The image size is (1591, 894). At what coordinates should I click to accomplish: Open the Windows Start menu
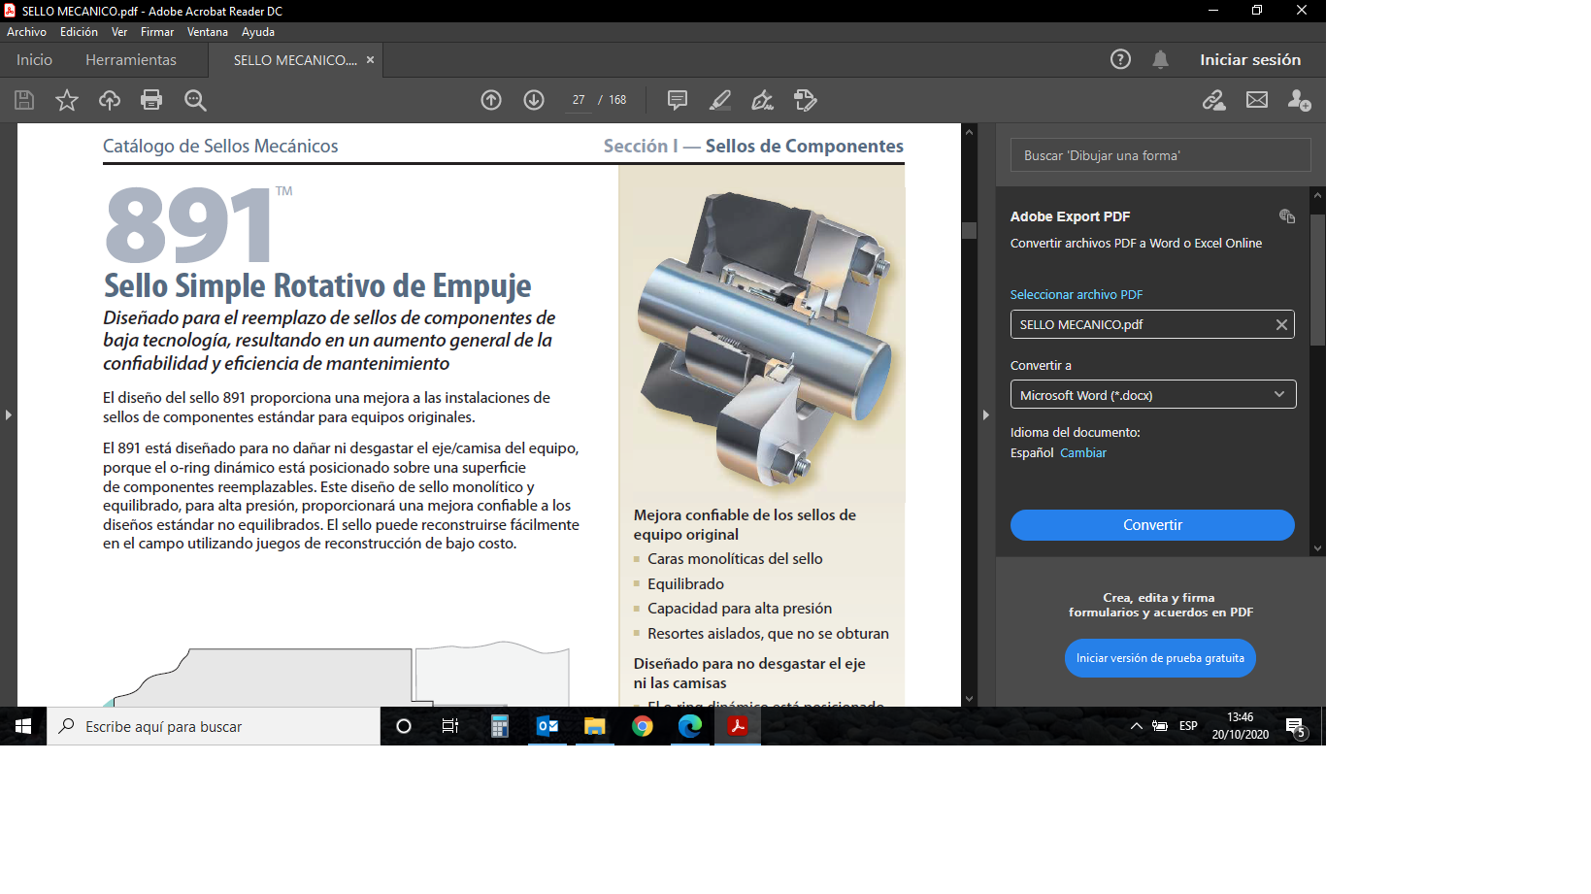coord(23,726)
